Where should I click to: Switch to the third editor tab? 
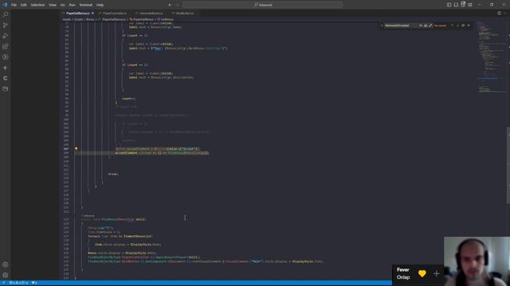click(x=151, y=14)
